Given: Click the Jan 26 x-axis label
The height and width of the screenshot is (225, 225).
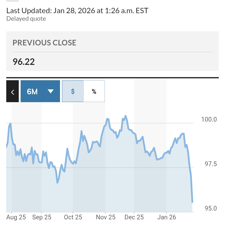Looking at the screenshot, I should coord(166,217).
